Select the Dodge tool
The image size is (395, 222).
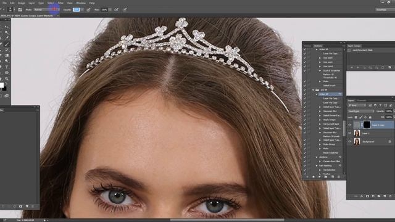coord(7,61)
